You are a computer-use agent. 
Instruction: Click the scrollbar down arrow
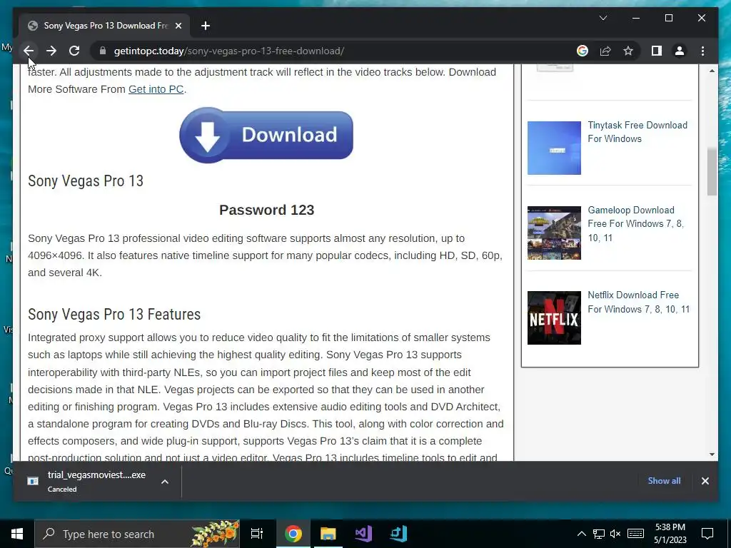click(712, 455)
